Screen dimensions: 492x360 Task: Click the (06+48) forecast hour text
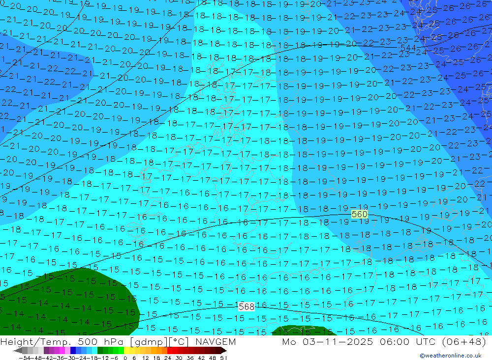pos(464,341)
